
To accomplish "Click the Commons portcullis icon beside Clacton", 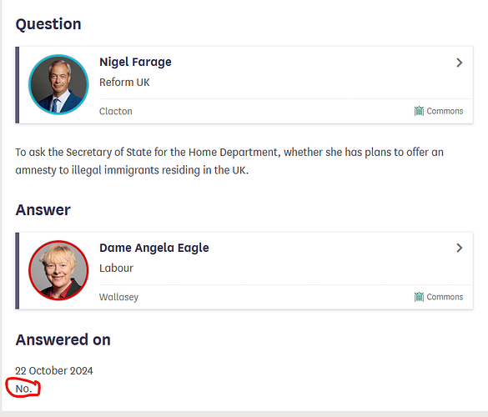I will pos(419,111).
